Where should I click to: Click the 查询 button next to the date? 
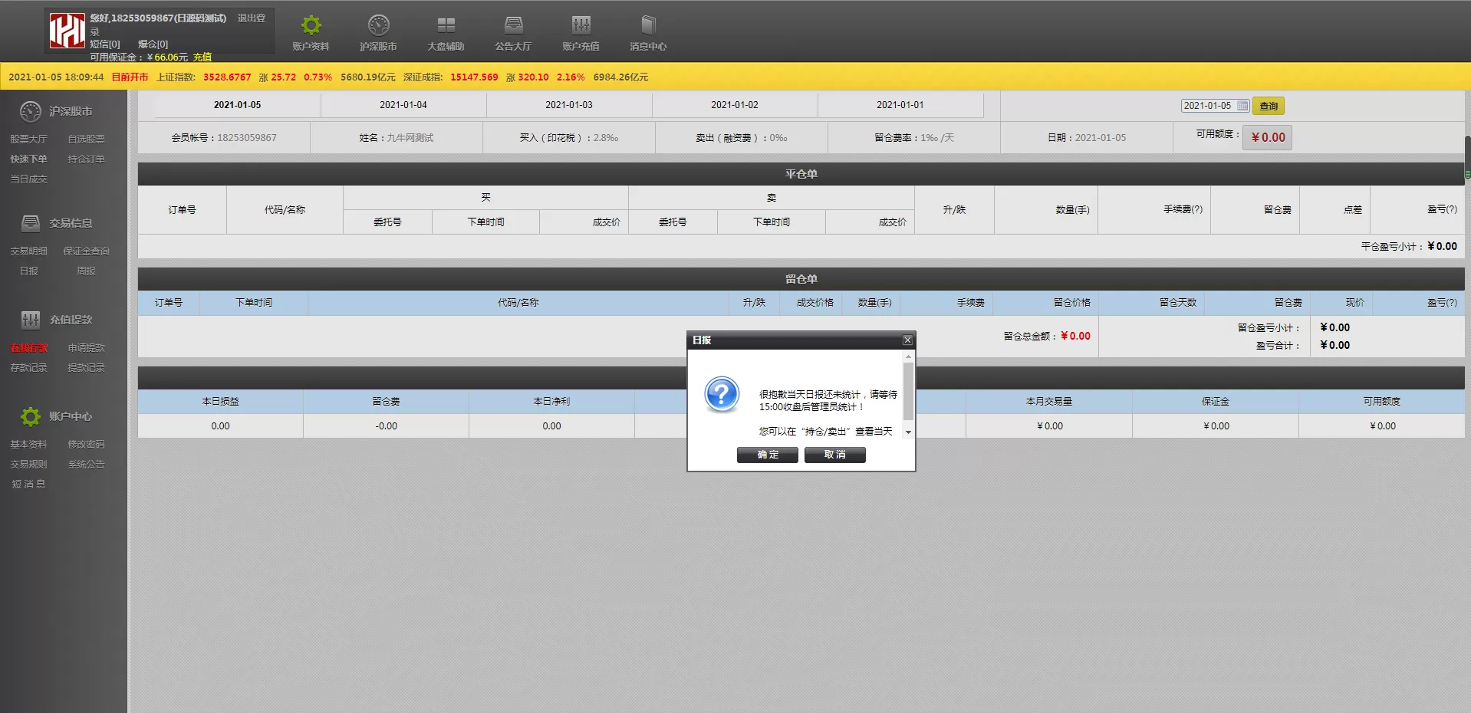click(x=1269, y=106)
